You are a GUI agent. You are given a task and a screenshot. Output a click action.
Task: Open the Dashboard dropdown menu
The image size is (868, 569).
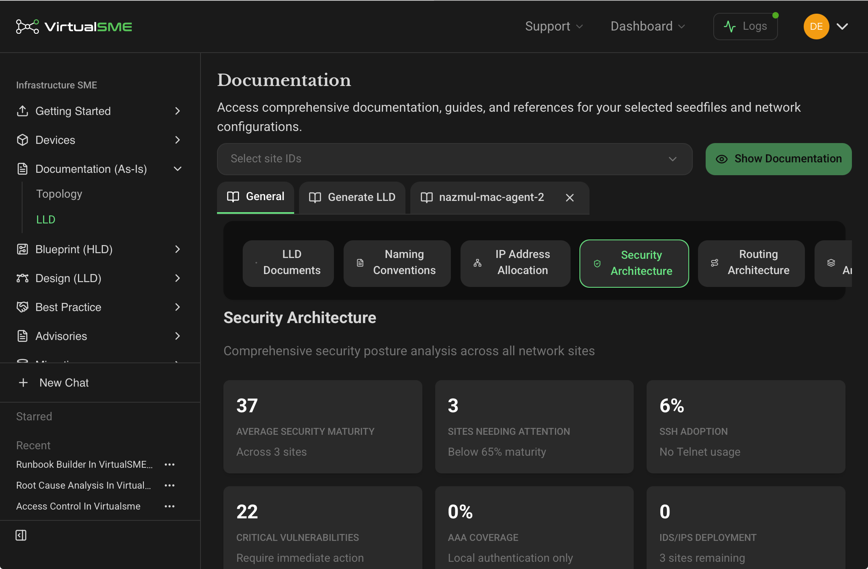click(x=648, y=27)
